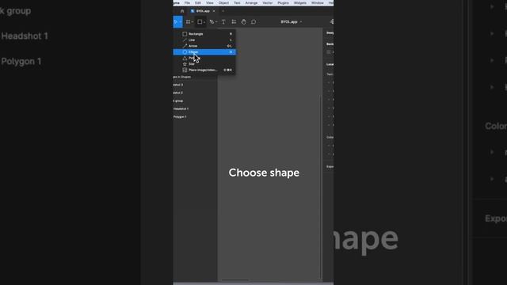Open the Object menu
Image resolution: width=507 pixels, height=285 pixels.
[x=223, y=3]
